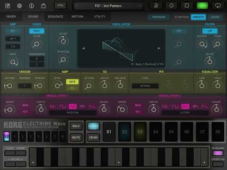This screenshot has width=227, height=170.
Task: Click the stop button
Action: (187, 6)
